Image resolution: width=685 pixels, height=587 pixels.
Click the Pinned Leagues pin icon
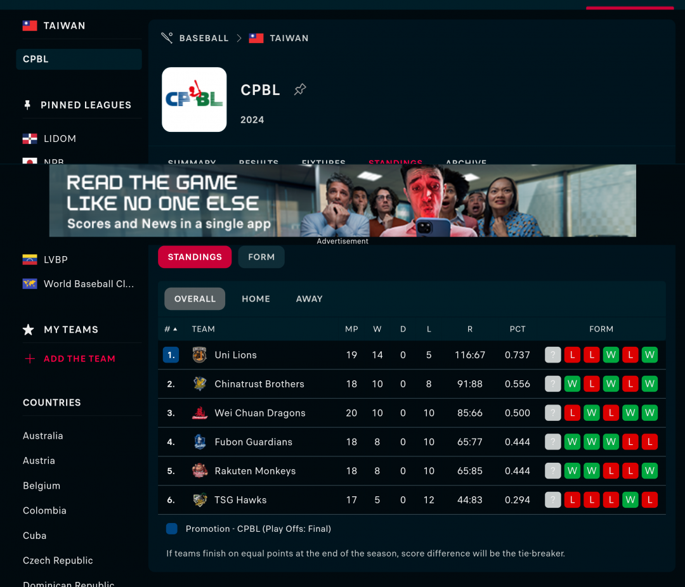click(x=27, y=105)
